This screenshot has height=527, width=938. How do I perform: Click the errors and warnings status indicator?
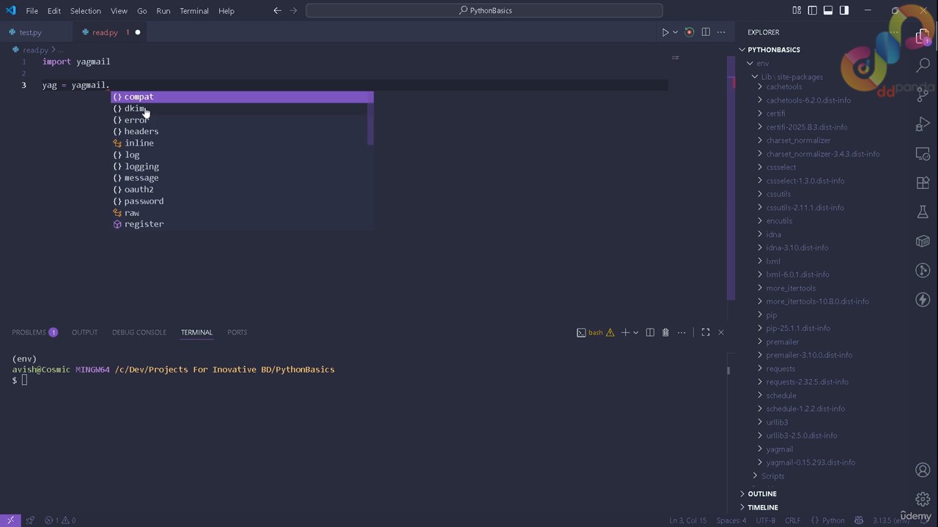60,520
